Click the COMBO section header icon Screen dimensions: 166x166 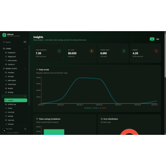click(4, 49)
